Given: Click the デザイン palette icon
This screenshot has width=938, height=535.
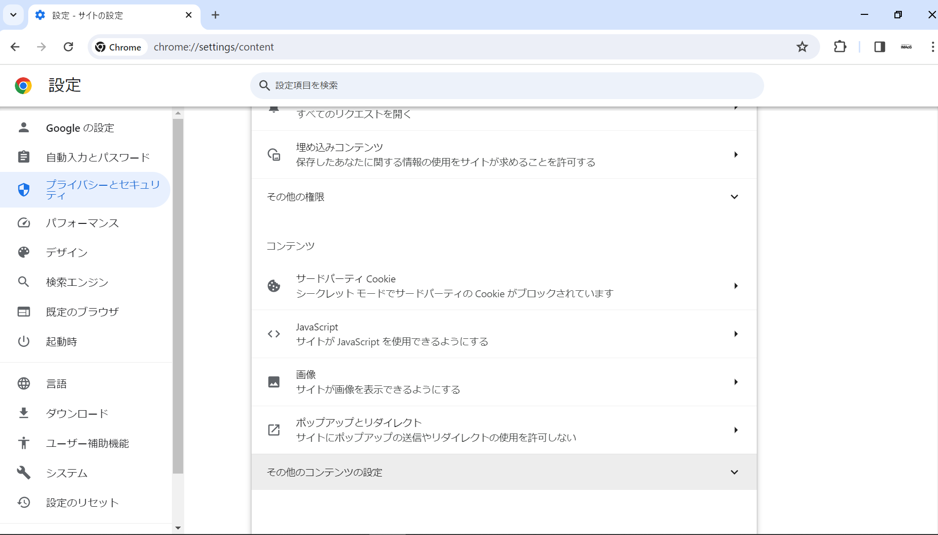Looking at the screenshot, I should pos(23,252).
